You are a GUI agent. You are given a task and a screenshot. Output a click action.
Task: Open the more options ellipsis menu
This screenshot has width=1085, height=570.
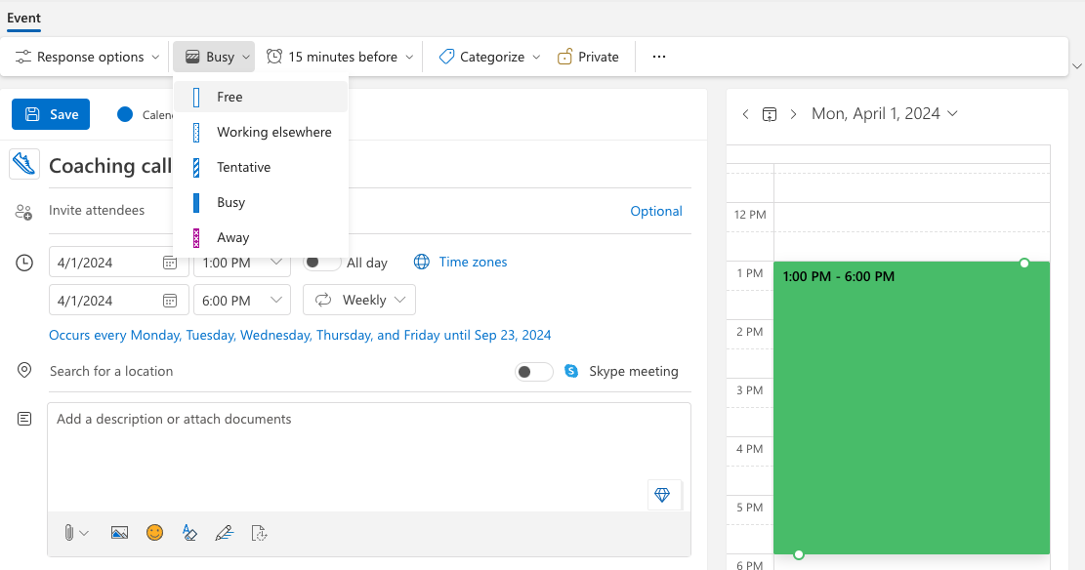[659, 57]
